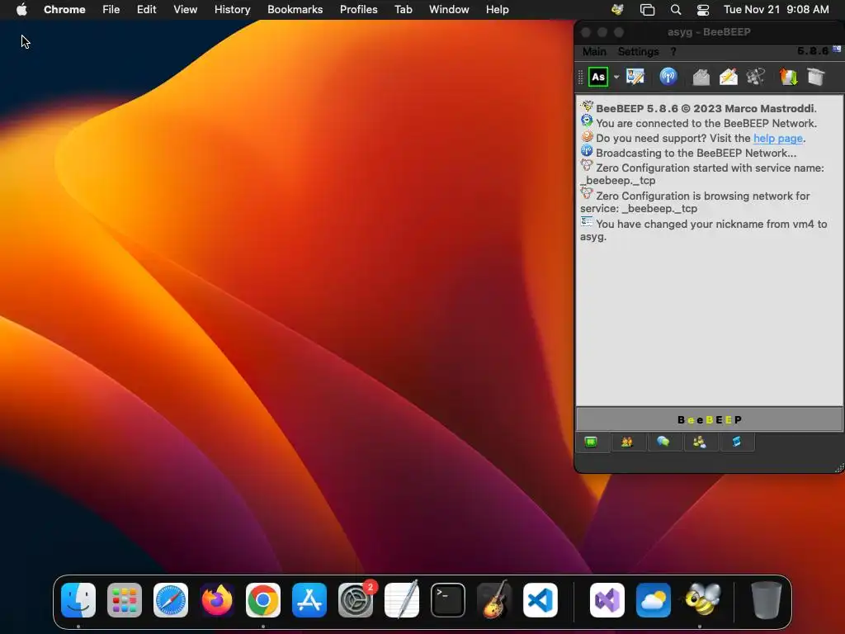Viewport: 845px width, 634px height.
Task: Click the gray shared folder box icon
Action: click(816, 77)
